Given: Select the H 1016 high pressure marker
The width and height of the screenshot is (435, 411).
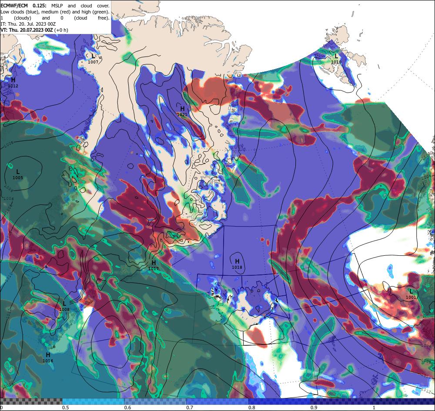Looking at the screenshot, I should point(48,358).
